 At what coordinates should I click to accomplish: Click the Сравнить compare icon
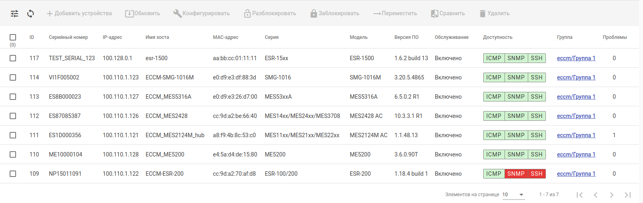[x=434, y=14]
